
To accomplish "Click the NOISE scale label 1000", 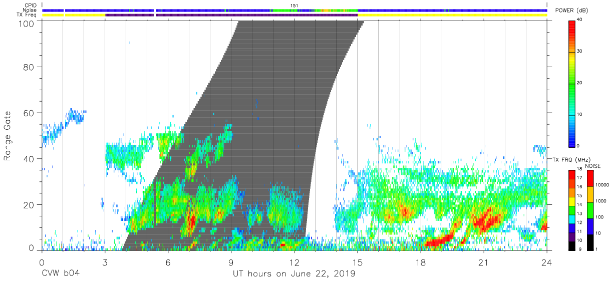I will click(x=600, y=201).
